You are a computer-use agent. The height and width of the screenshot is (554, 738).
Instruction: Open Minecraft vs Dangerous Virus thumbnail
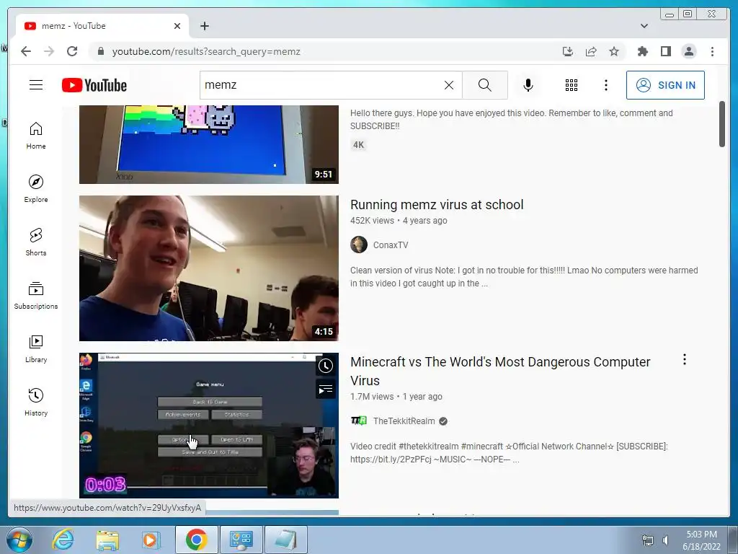(x=208, y=426)
